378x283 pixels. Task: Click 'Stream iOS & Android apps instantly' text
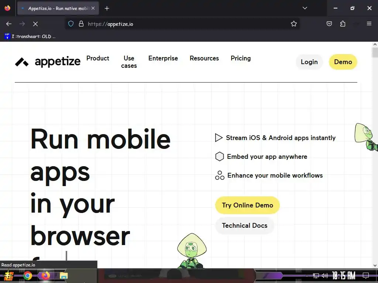pyautogui.click(x=281, y=138)
